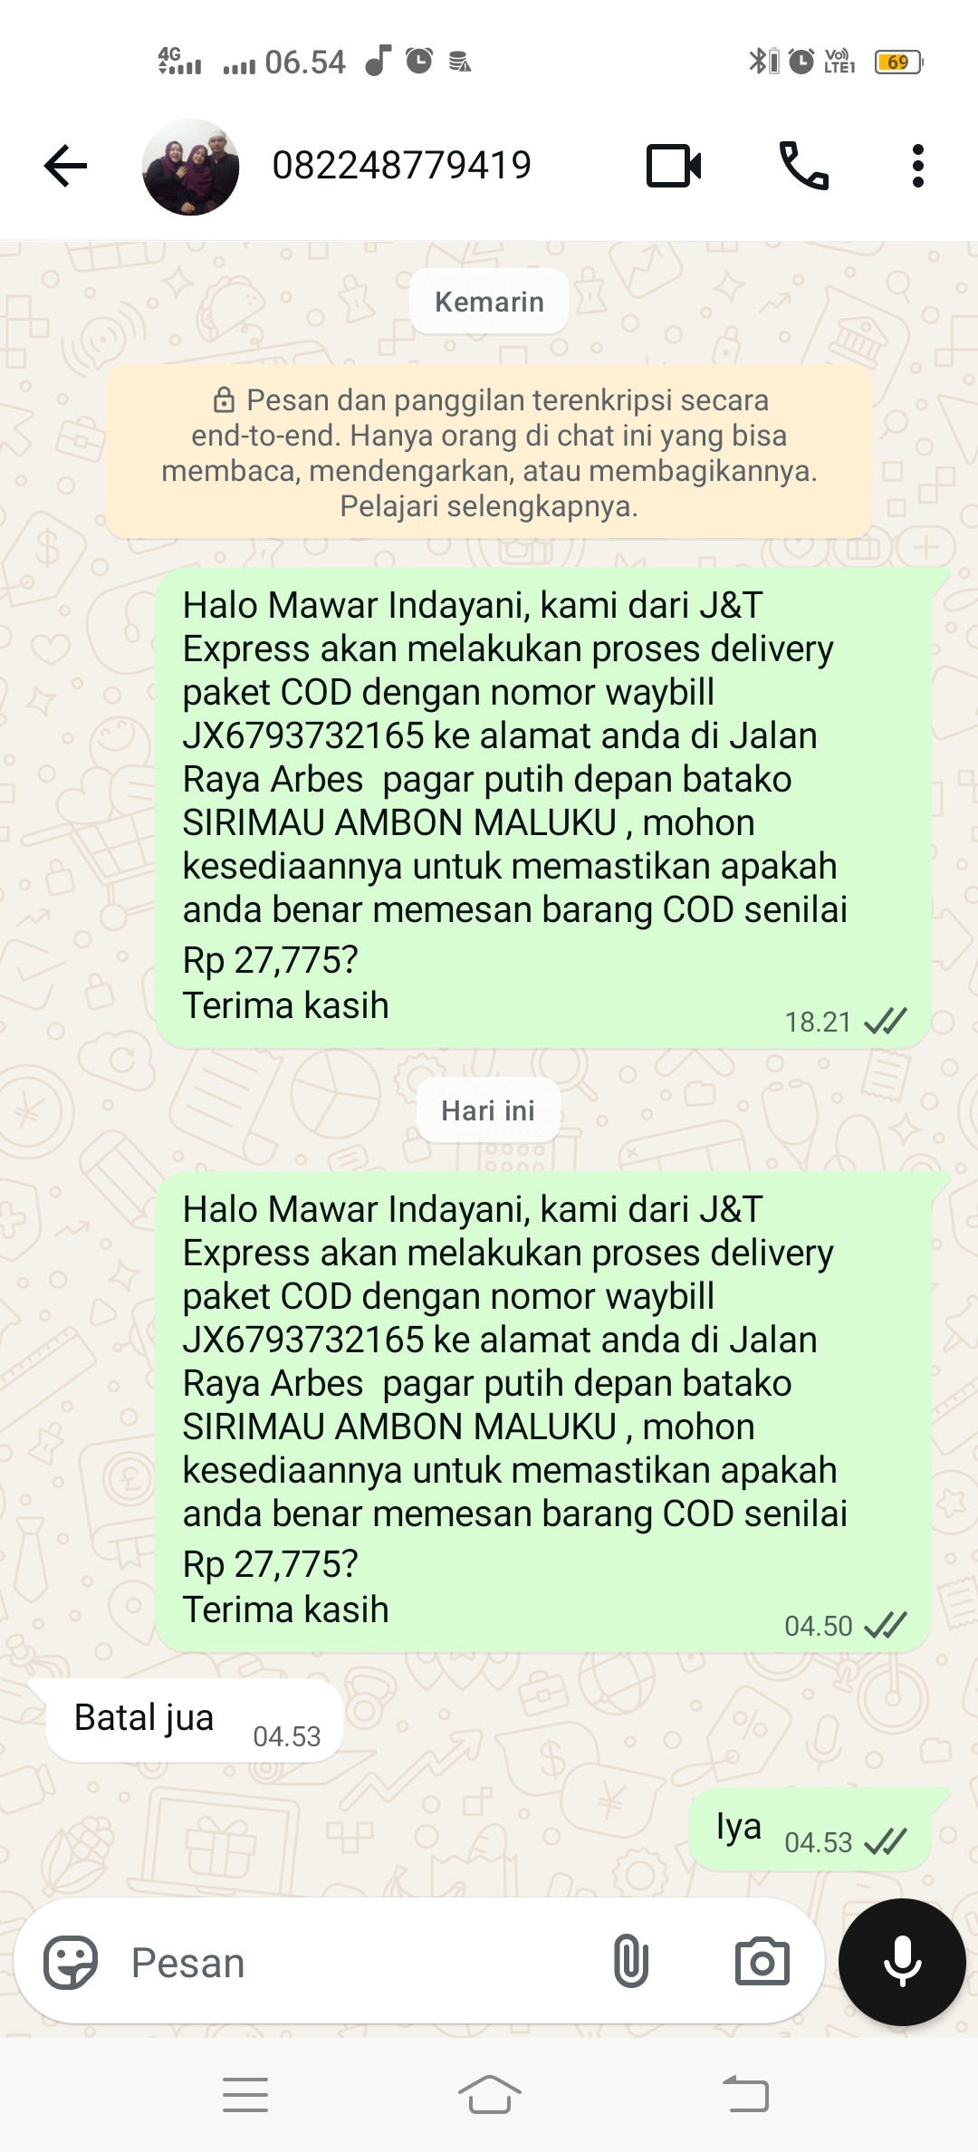Tap the microphone voice message button

pyautogui.click(x=902, y=1962)
